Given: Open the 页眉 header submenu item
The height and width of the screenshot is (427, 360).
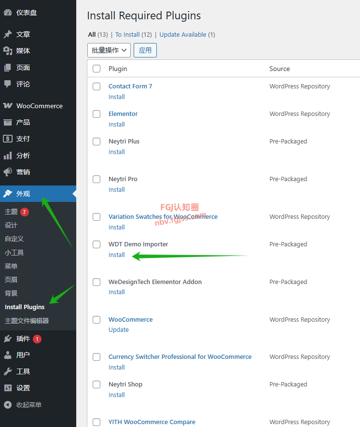Looking at the screenshot, I should (x=11, y=280).
